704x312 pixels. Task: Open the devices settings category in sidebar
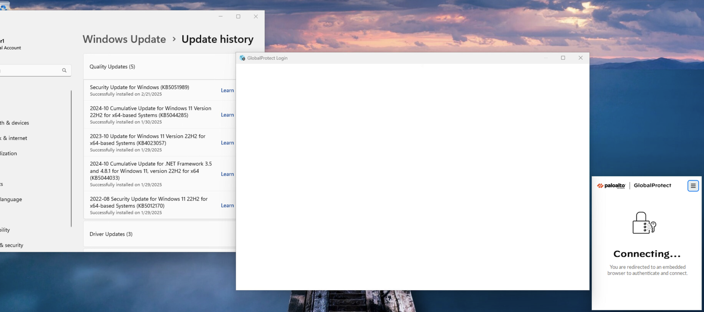[x=15, y=123]
